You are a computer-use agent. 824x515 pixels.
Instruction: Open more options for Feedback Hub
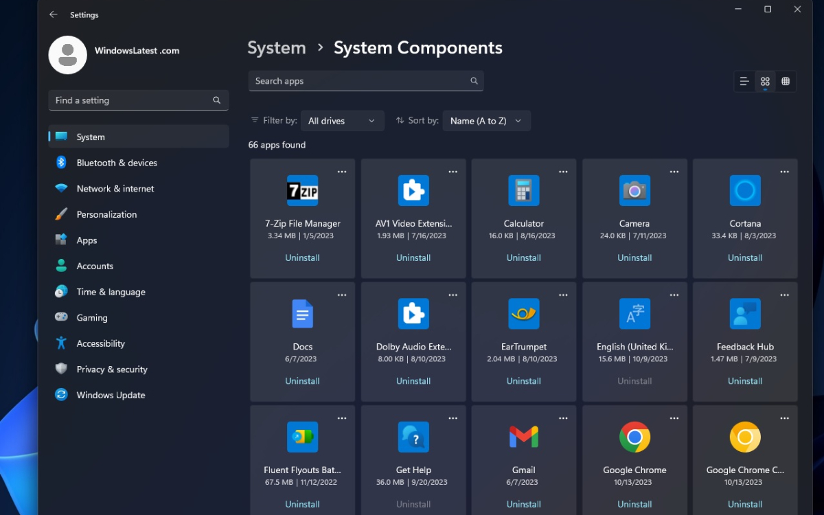(x=785, y=295)
